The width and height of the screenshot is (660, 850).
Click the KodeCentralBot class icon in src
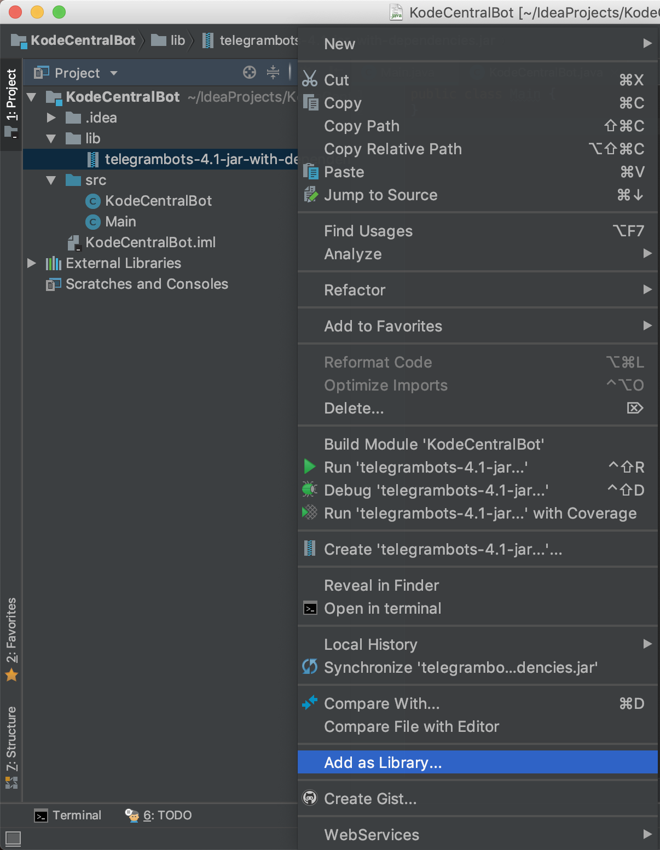[93, 201]
